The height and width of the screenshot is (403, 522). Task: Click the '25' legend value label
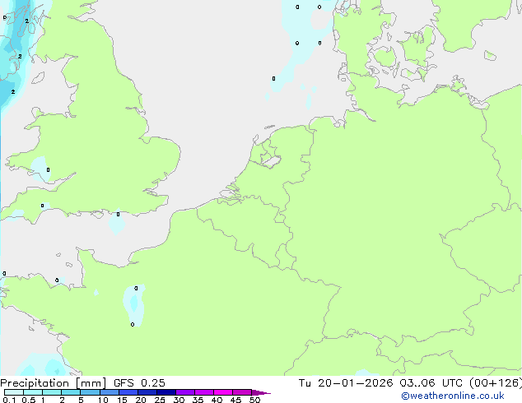[x=160, y=400]
